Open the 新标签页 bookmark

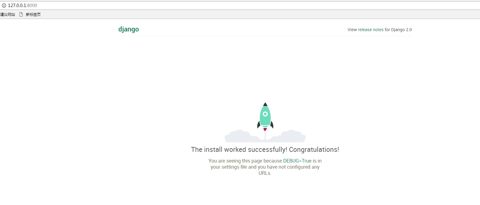click(x=33, y=14)
